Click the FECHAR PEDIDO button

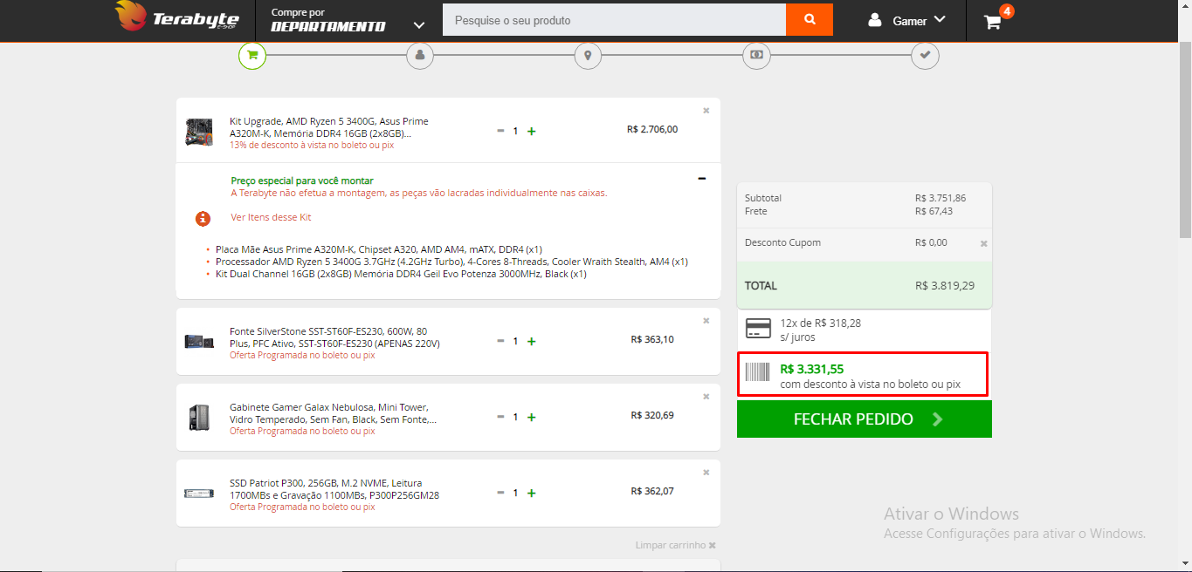[x=865, y=419]
